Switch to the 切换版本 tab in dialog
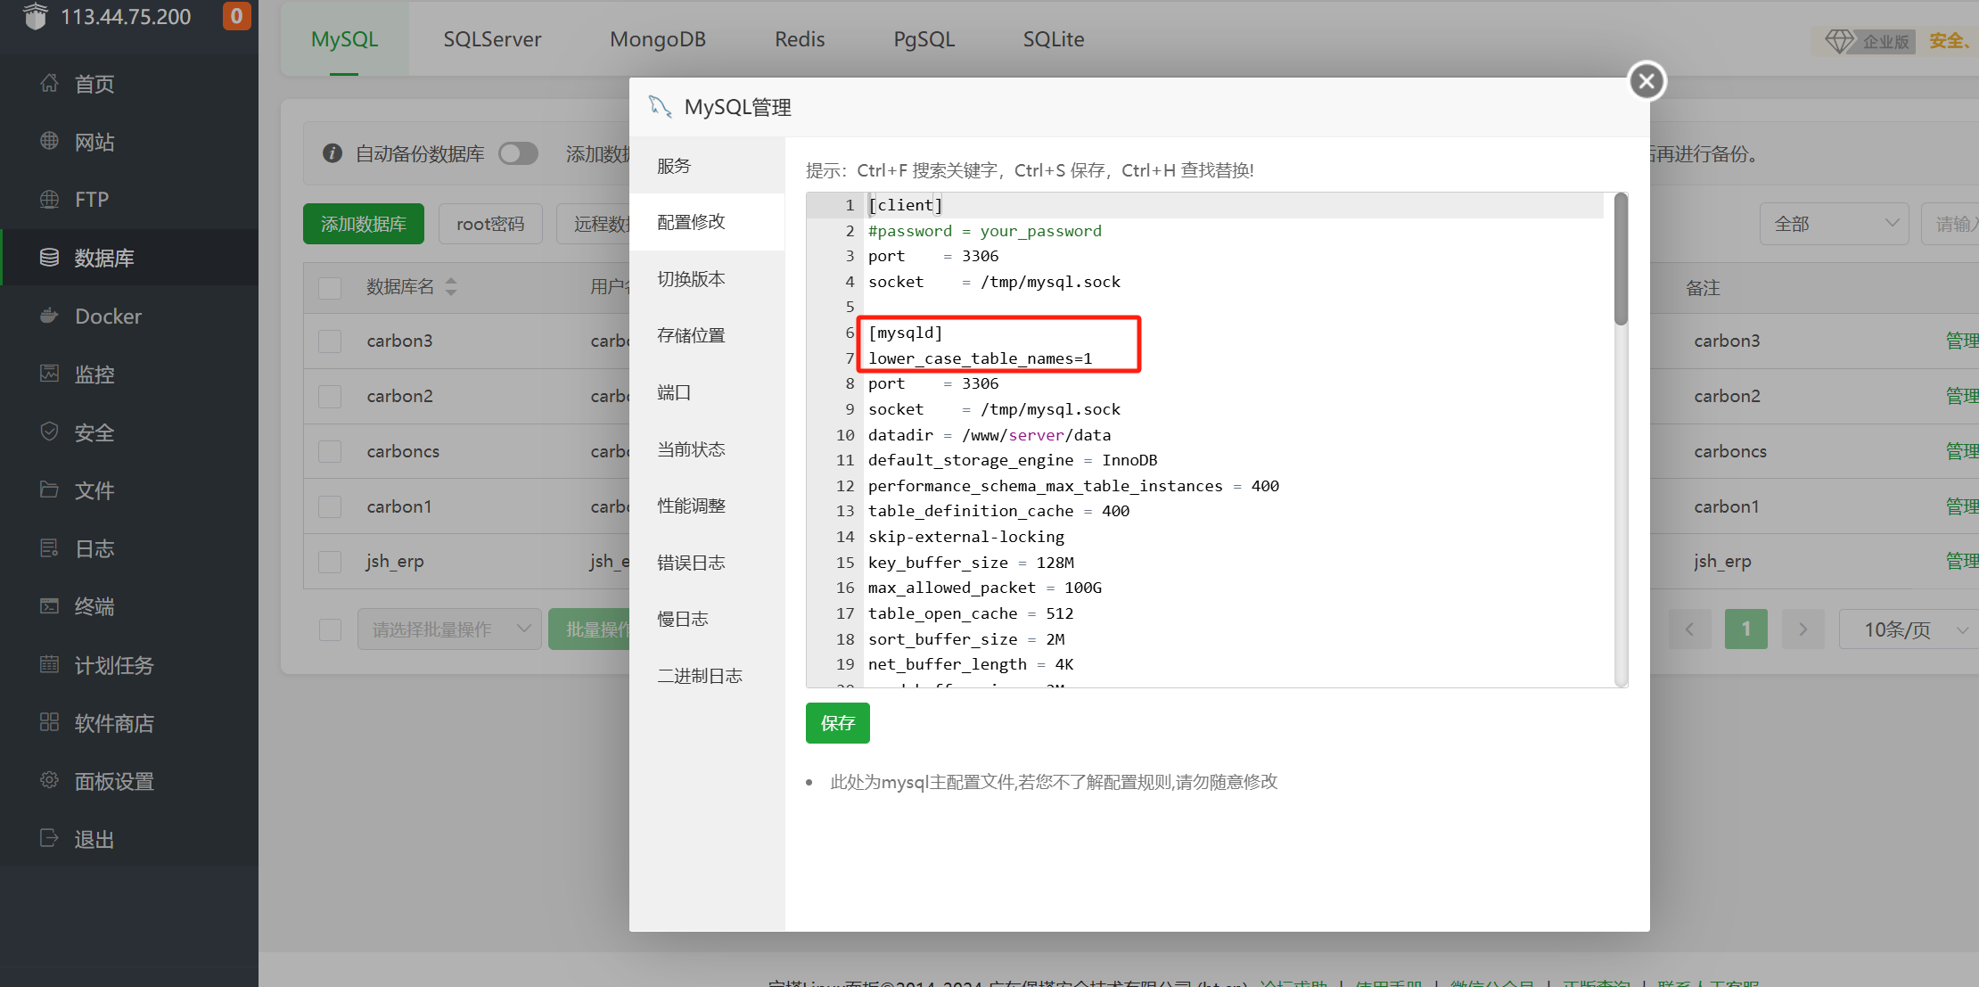The width and height of the screenshot is (1979, 987). [x=691, y=278]
